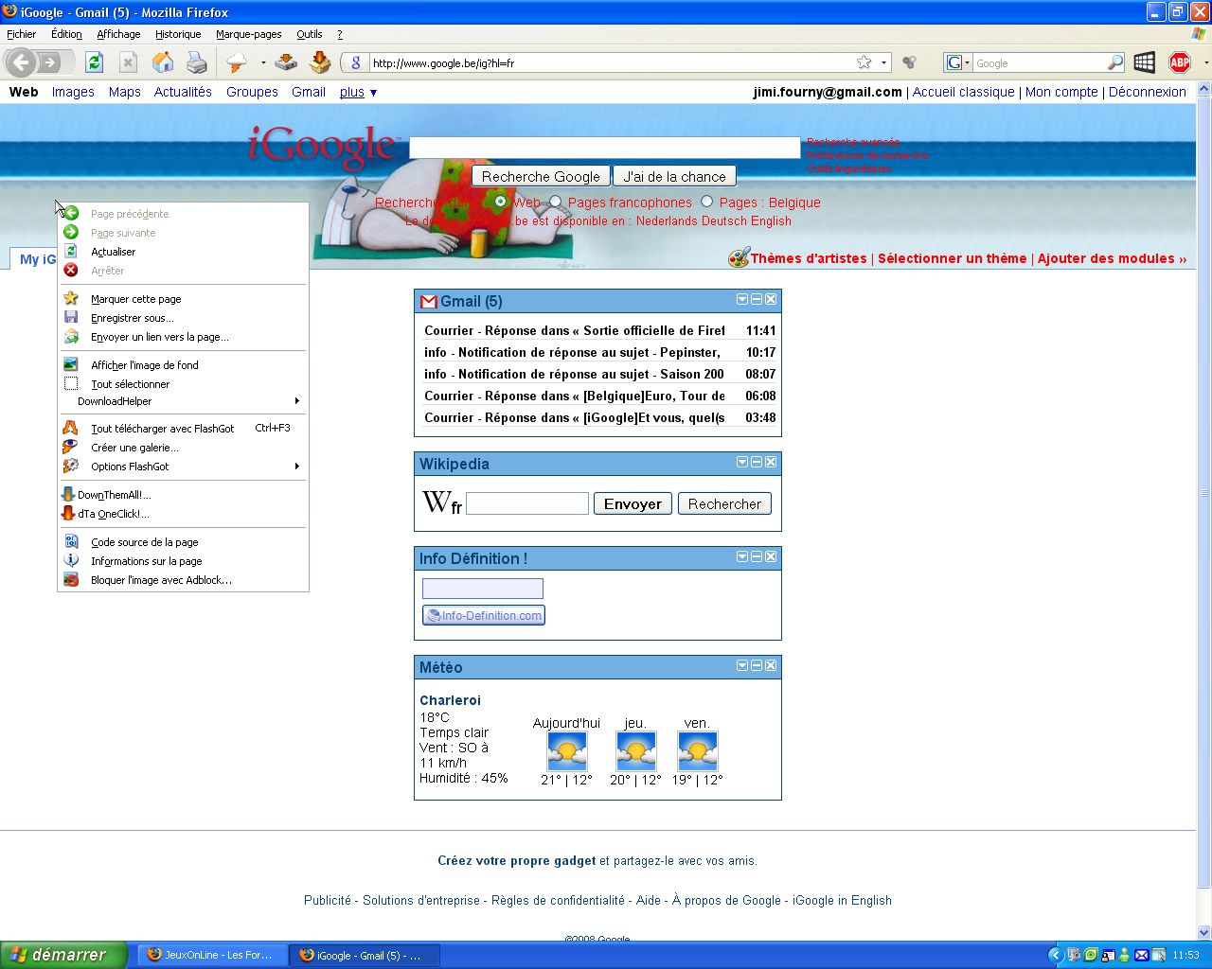Select Pages francophones radio button

(x=556, y=202)
